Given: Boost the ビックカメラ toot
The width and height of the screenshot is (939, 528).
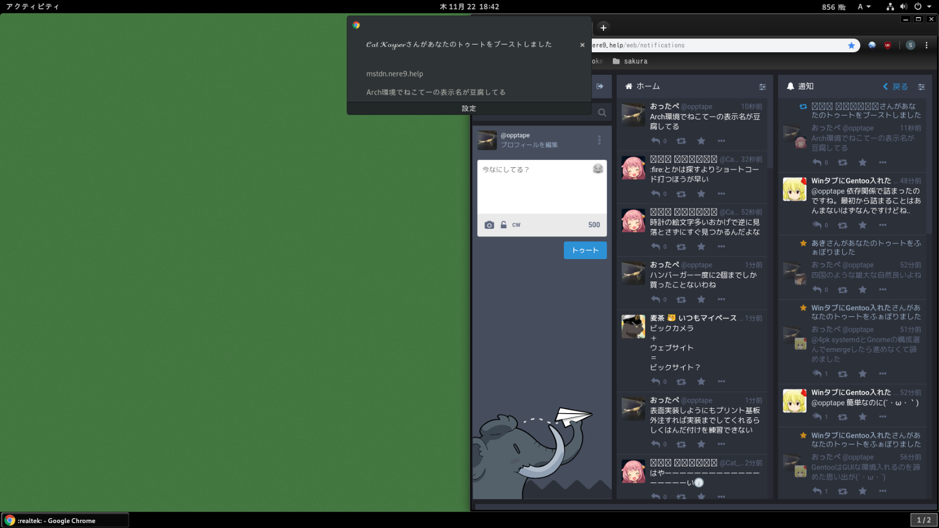Looking at the screenshot, I should point(681,382).
